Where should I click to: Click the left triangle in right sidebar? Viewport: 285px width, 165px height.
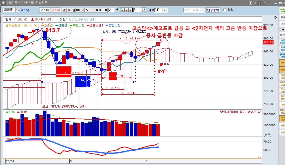[x=283, y=29]
